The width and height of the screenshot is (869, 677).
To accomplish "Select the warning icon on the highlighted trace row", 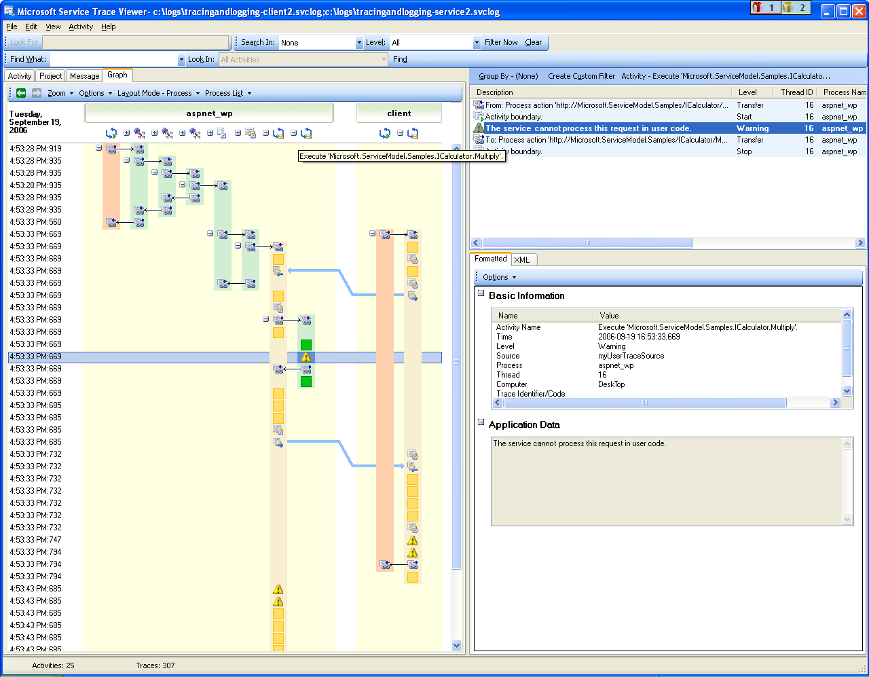I will [x=478, y=128].
